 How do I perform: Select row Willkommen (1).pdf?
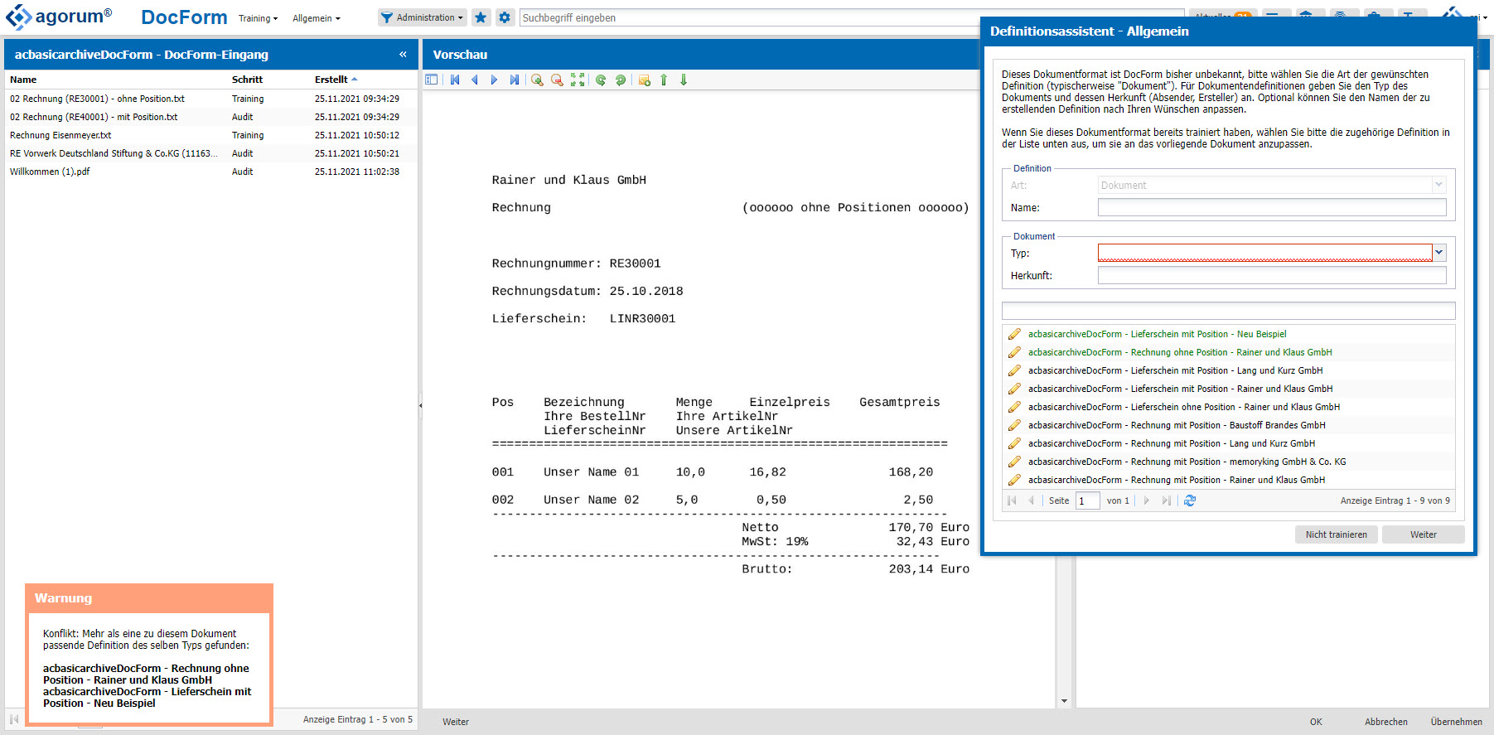click(211, 172)
